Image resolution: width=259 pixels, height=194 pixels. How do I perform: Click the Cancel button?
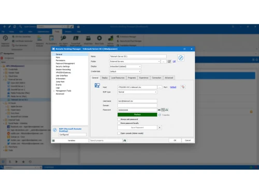(x=188, y=140)
